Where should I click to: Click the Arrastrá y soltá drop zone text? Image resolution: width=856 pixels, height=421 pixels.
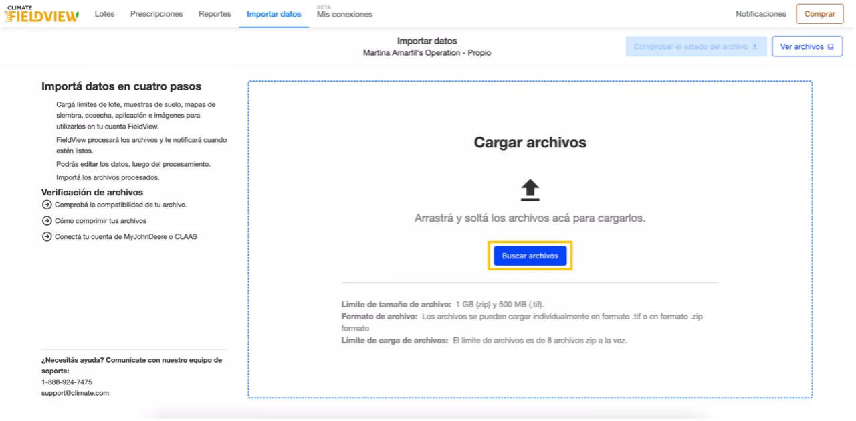tap(530, 218)
